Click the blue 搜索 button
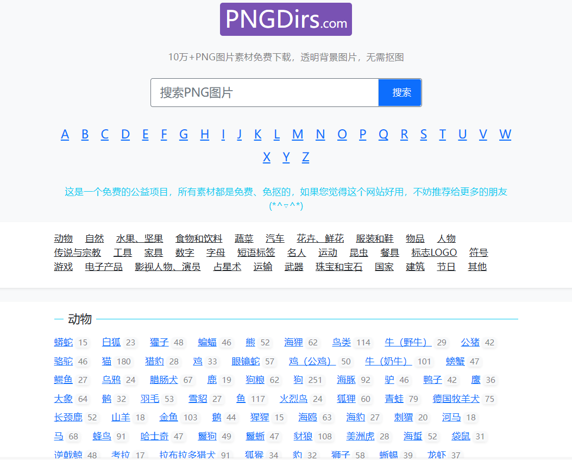 [400, 93]
